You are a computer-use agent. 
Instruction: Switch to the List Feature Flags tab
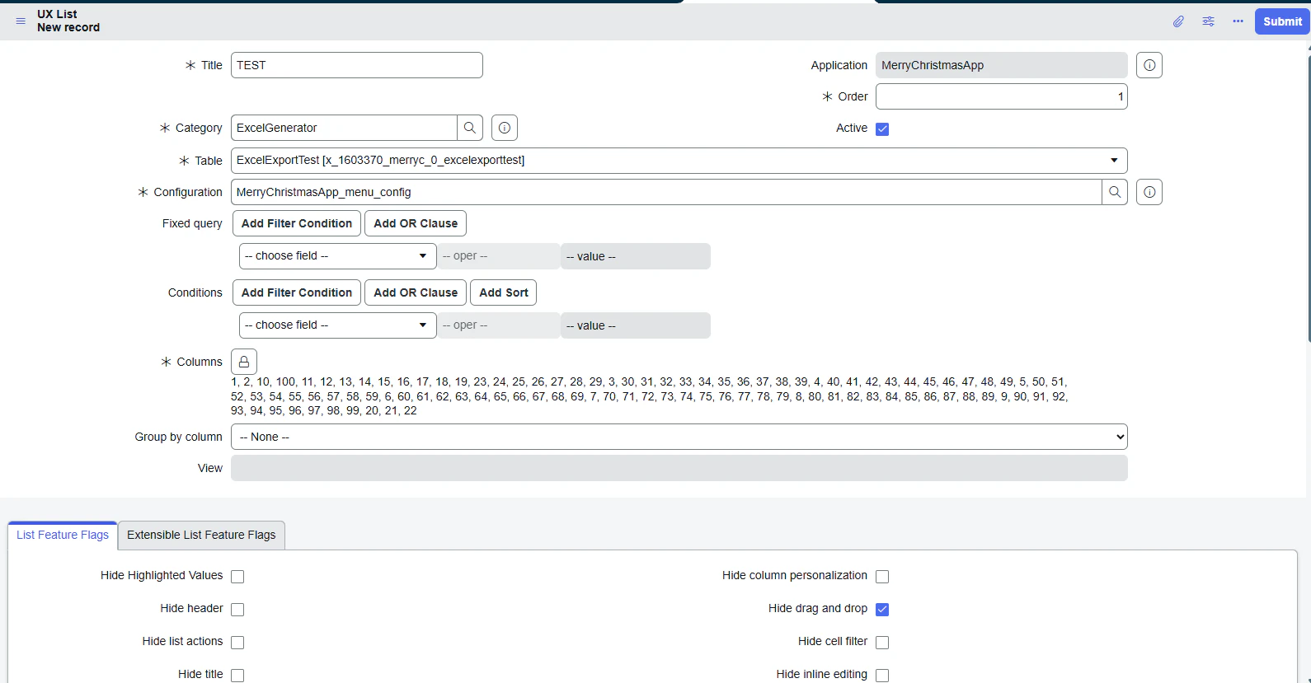pyautogui.click(x=63, y=535)
